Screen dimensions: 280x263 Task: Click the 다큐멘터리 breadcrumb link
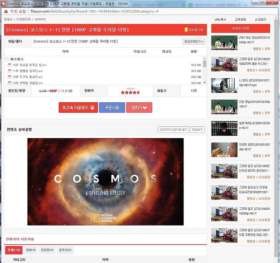tap(24, 19)
